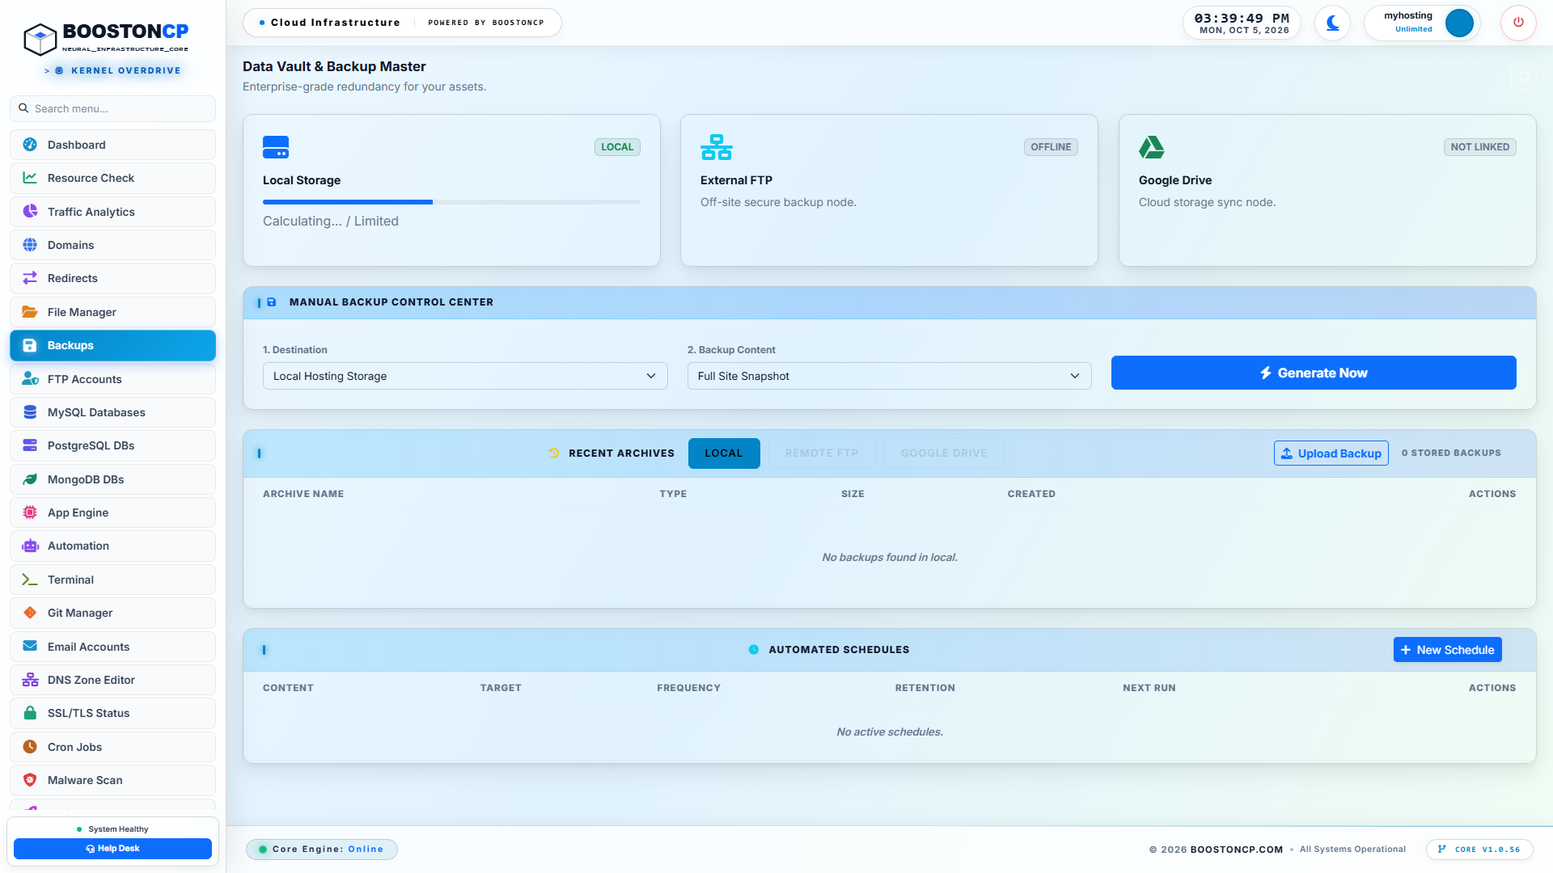Open Backups in the sidebar
Screen dimensions: 1553x873
112,345
